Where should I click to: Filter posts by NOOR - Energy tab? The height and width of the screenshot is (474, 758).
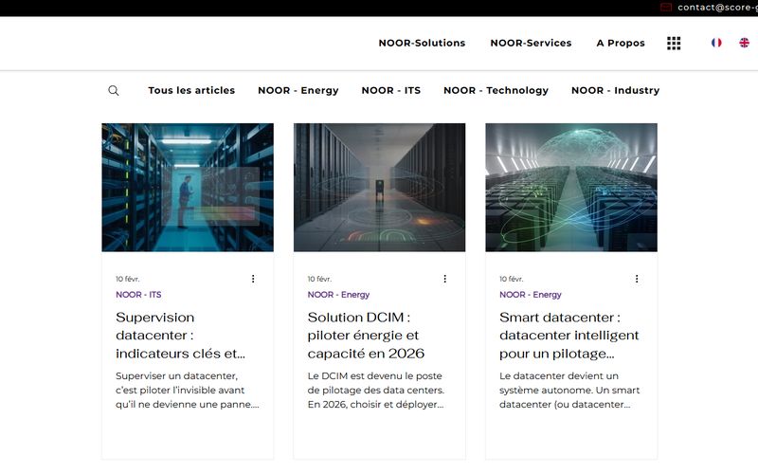[298, 90]
